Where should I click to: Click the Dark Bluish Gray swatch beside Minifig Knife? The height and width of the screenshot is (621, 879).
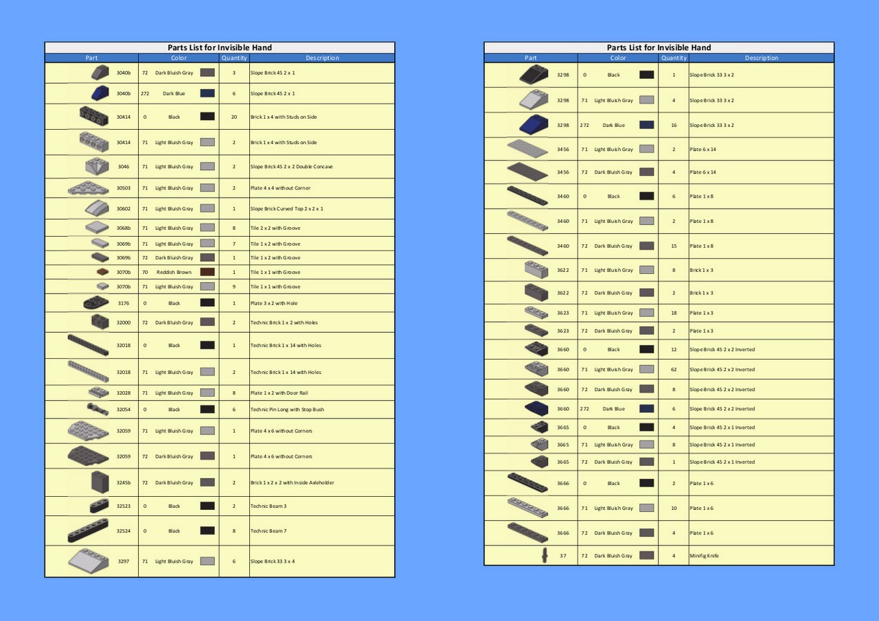click(x=646, y=555)
